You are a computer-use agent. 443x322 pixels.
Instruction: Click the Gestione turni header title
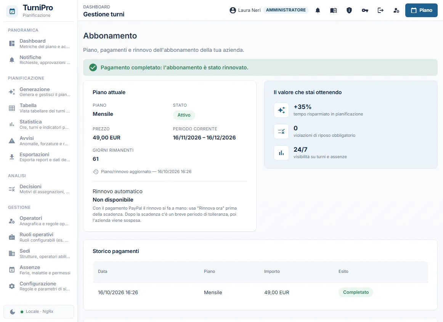pyautogui.click(x=104, y=14)
